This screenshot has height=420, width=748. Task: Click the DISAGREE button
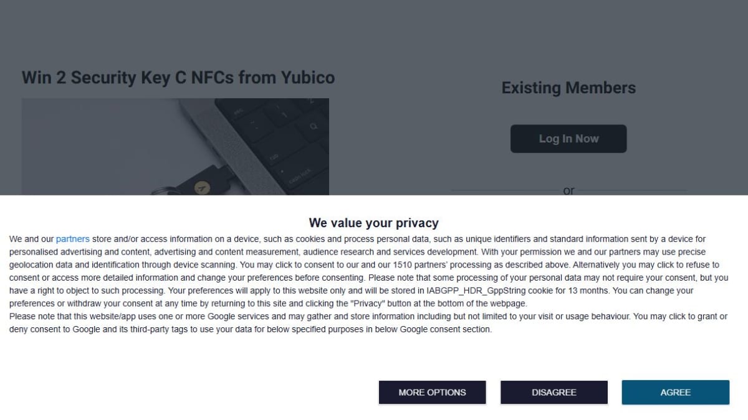[x=554, y=392]
